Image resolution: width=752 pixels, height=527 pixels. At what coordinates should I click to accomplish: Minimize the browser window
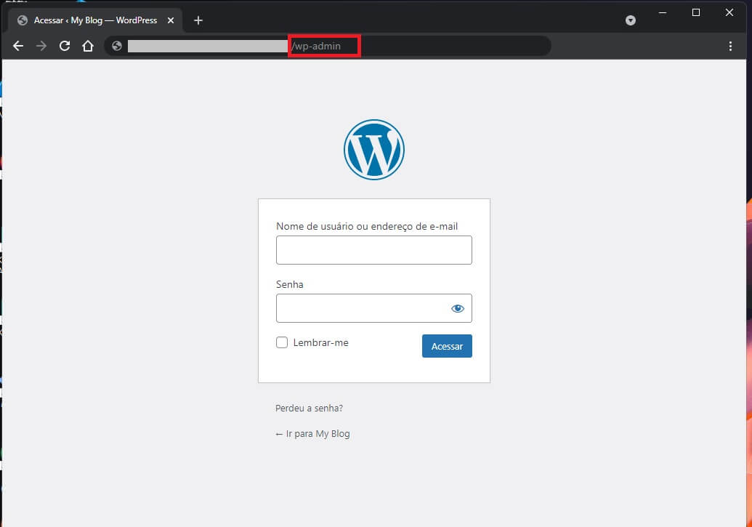tap(663, 13)
